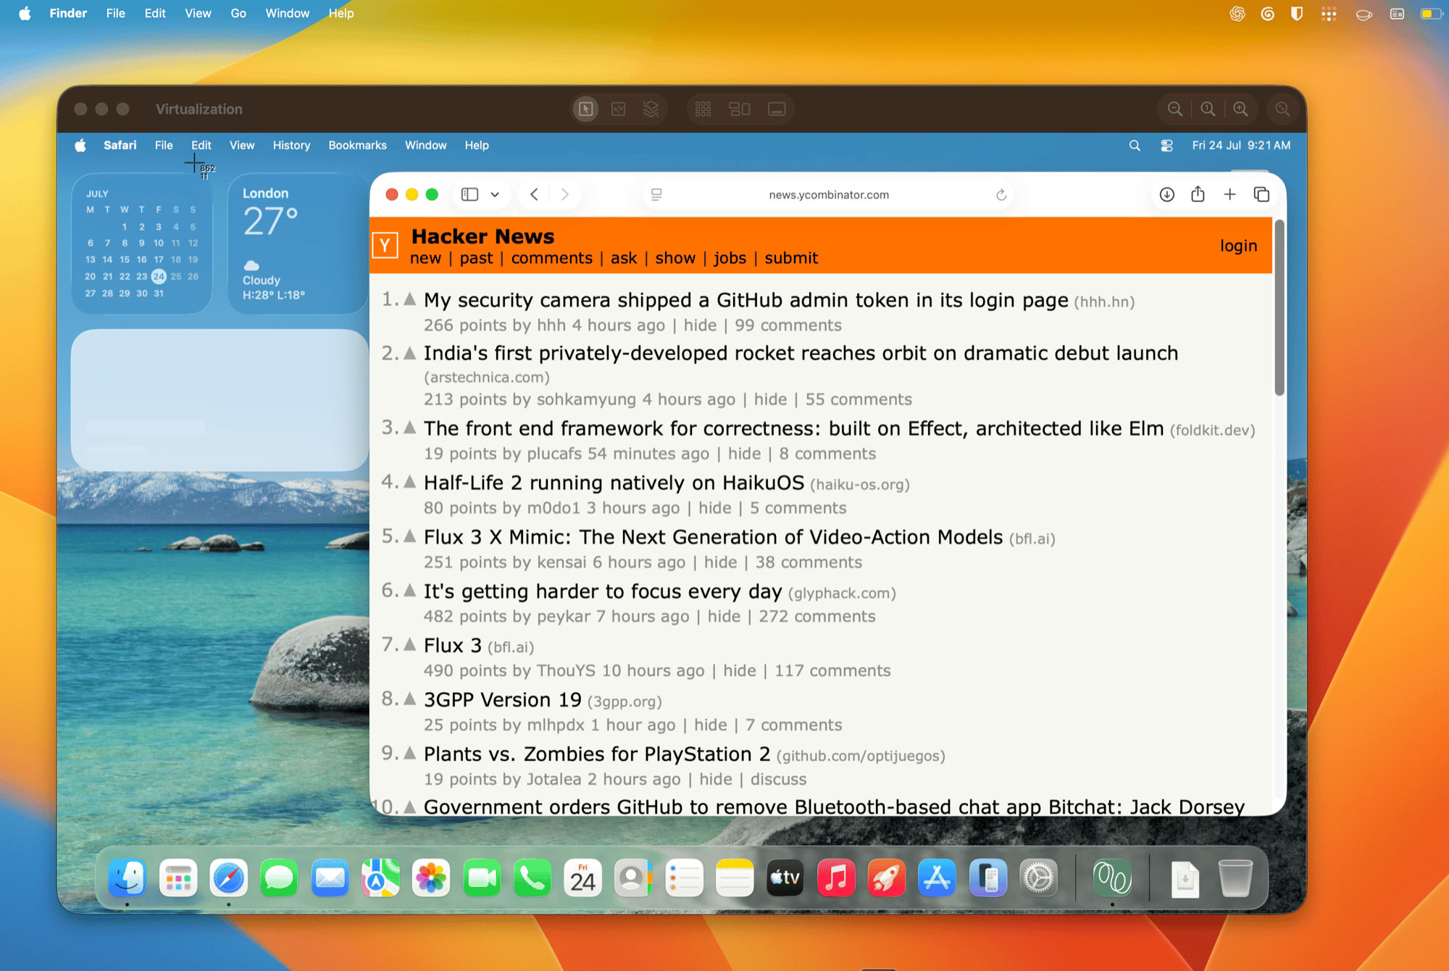Viewport: 1449px width, 971px height.
Task: Open the 'past' link in Hacker News
Action: pos(476,258)
